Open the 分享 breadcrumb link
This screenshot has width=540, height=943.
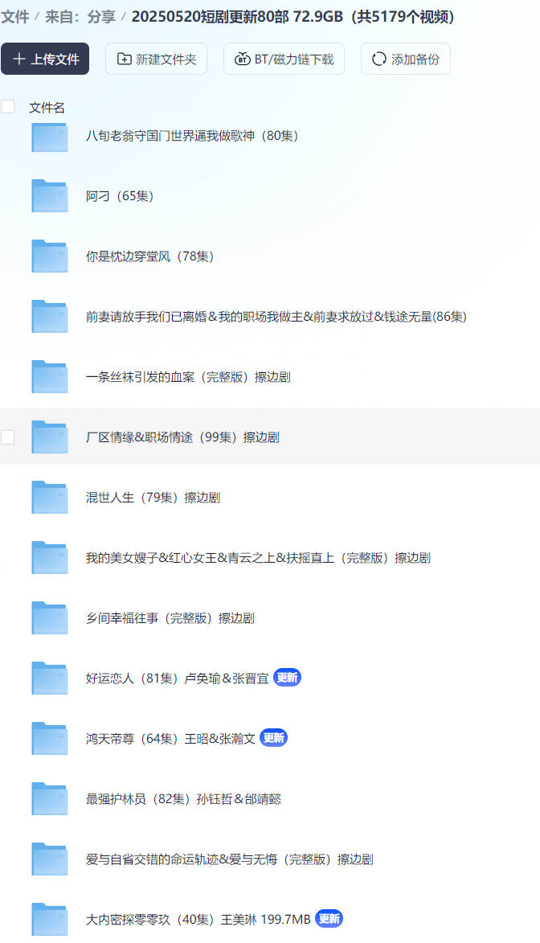pos(101,17)
